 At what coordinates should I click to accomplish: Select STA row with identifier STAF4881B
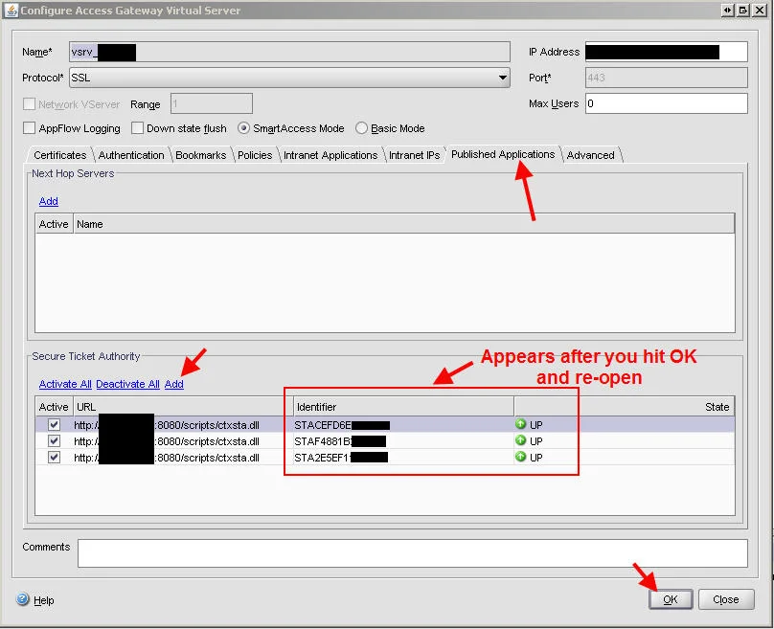(385, 441)
